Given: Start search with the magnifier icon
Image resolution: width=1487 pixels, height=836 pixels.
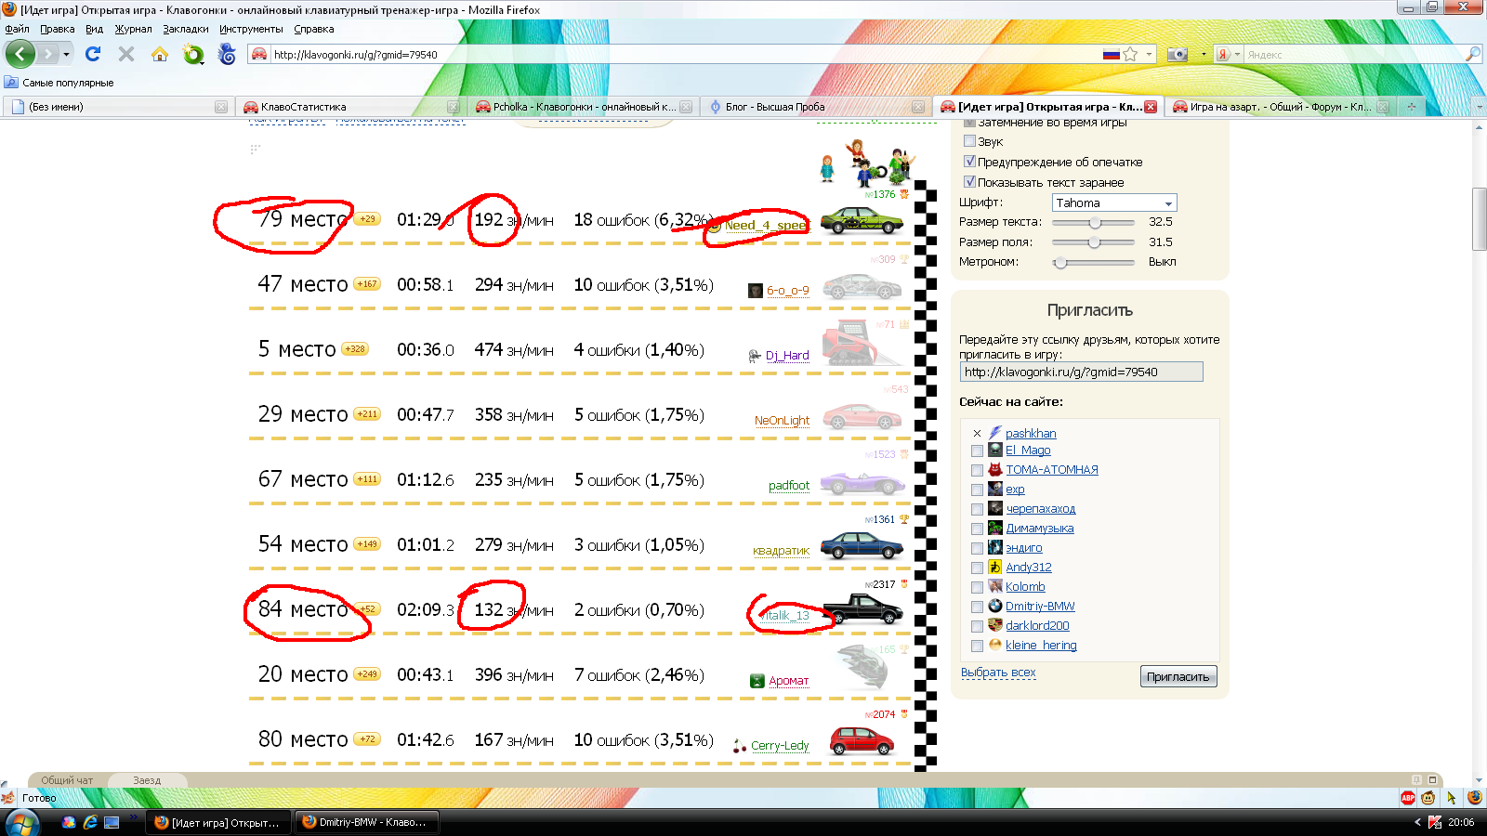Looking at the screenshot, I should pos(1473,54).
